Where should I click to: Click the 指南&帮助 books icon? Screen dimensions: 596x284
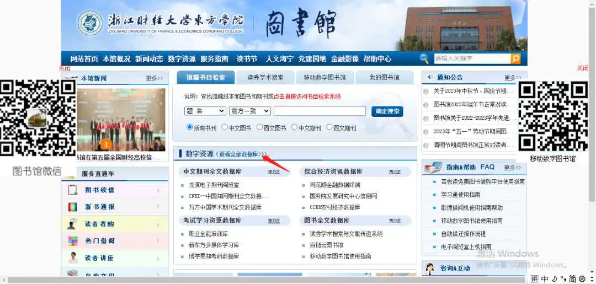point(433,167)
